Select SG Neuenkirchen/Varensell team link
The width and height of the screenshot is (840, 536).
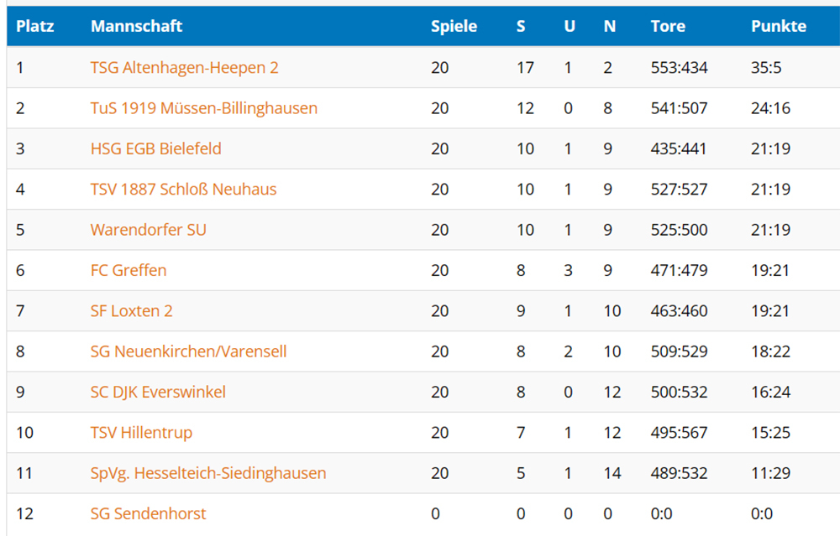click(x=188, y=351)
